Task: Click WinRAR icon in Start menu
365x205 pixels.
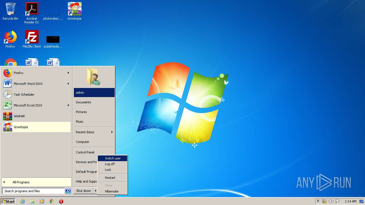Action: [x=8, y=116]
